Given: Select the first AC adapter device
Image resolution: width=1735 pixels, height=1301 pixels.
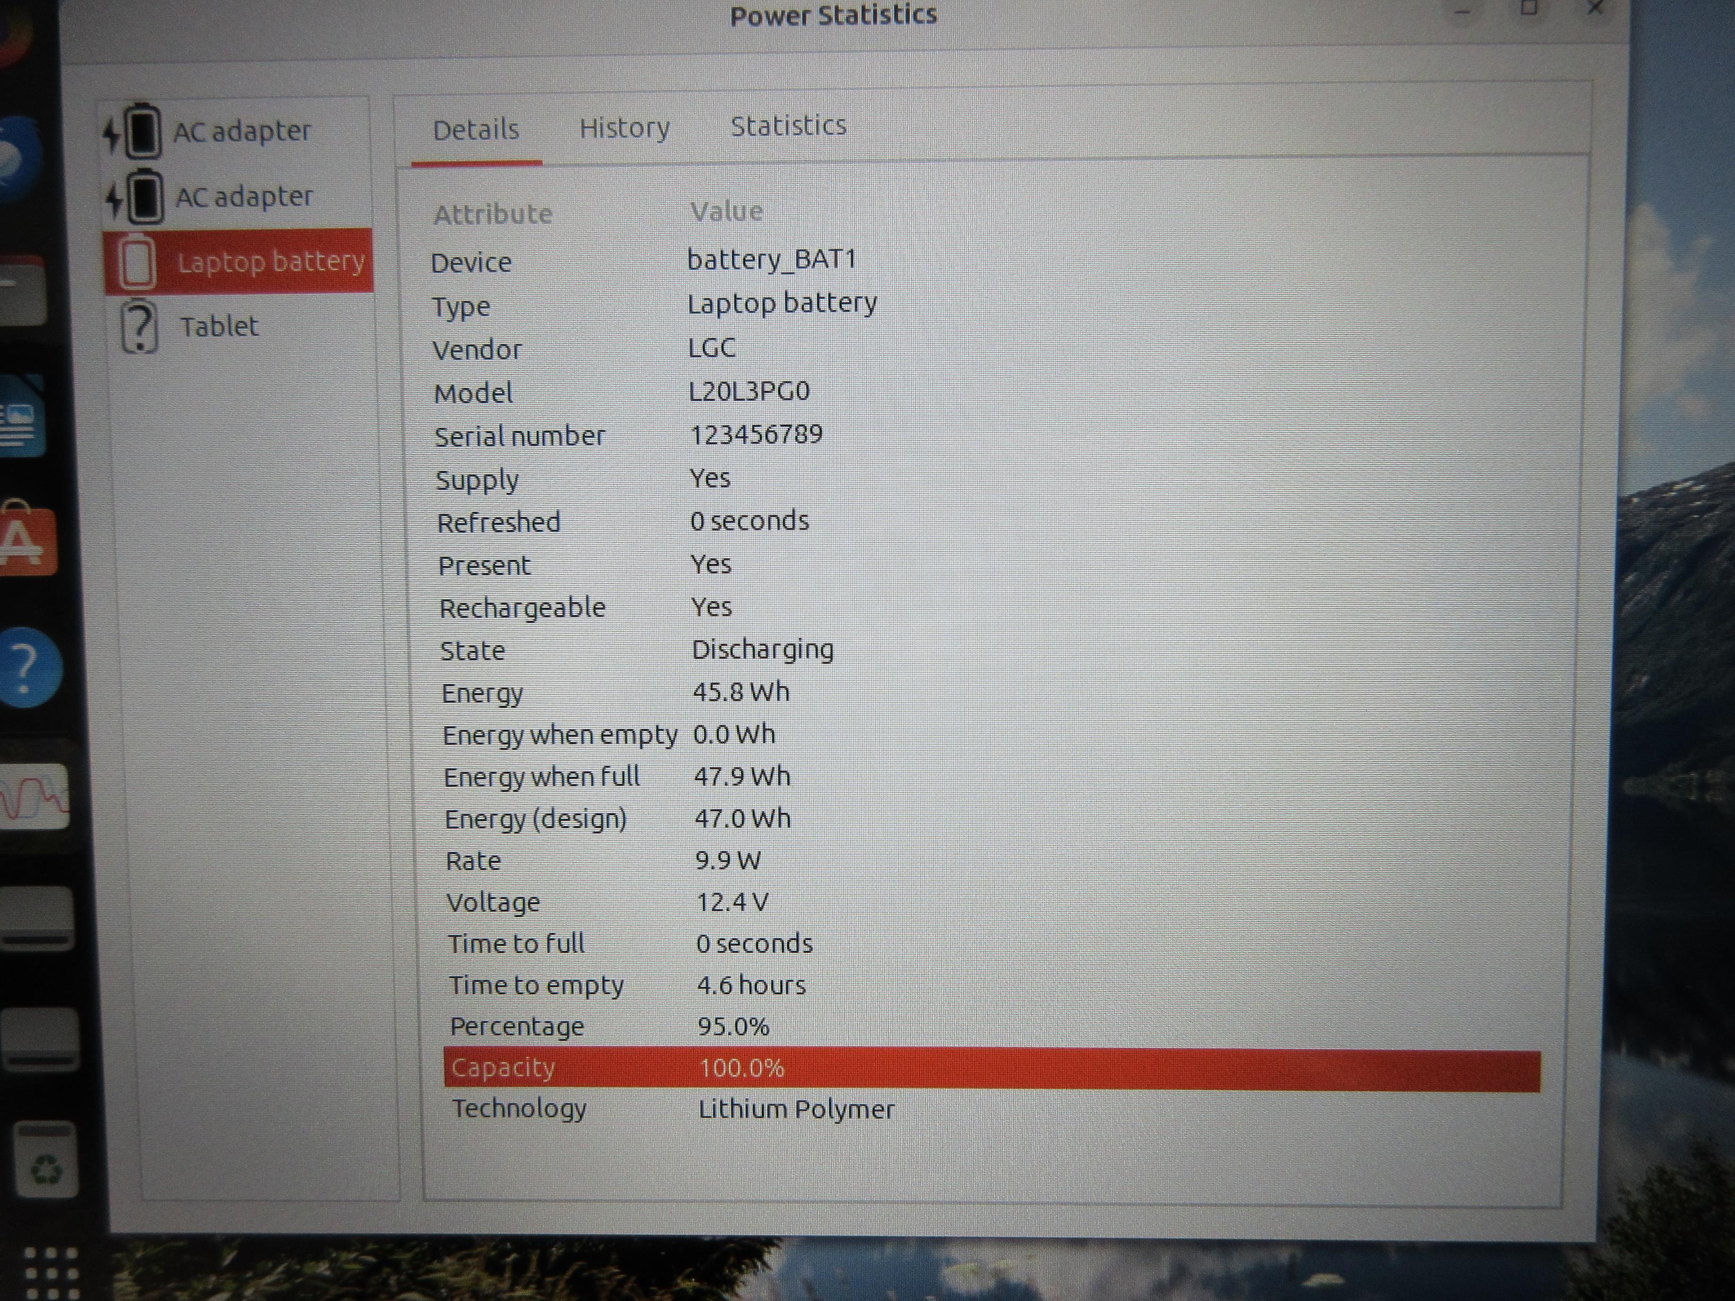Looking at the screenshot, I should 235,131.
